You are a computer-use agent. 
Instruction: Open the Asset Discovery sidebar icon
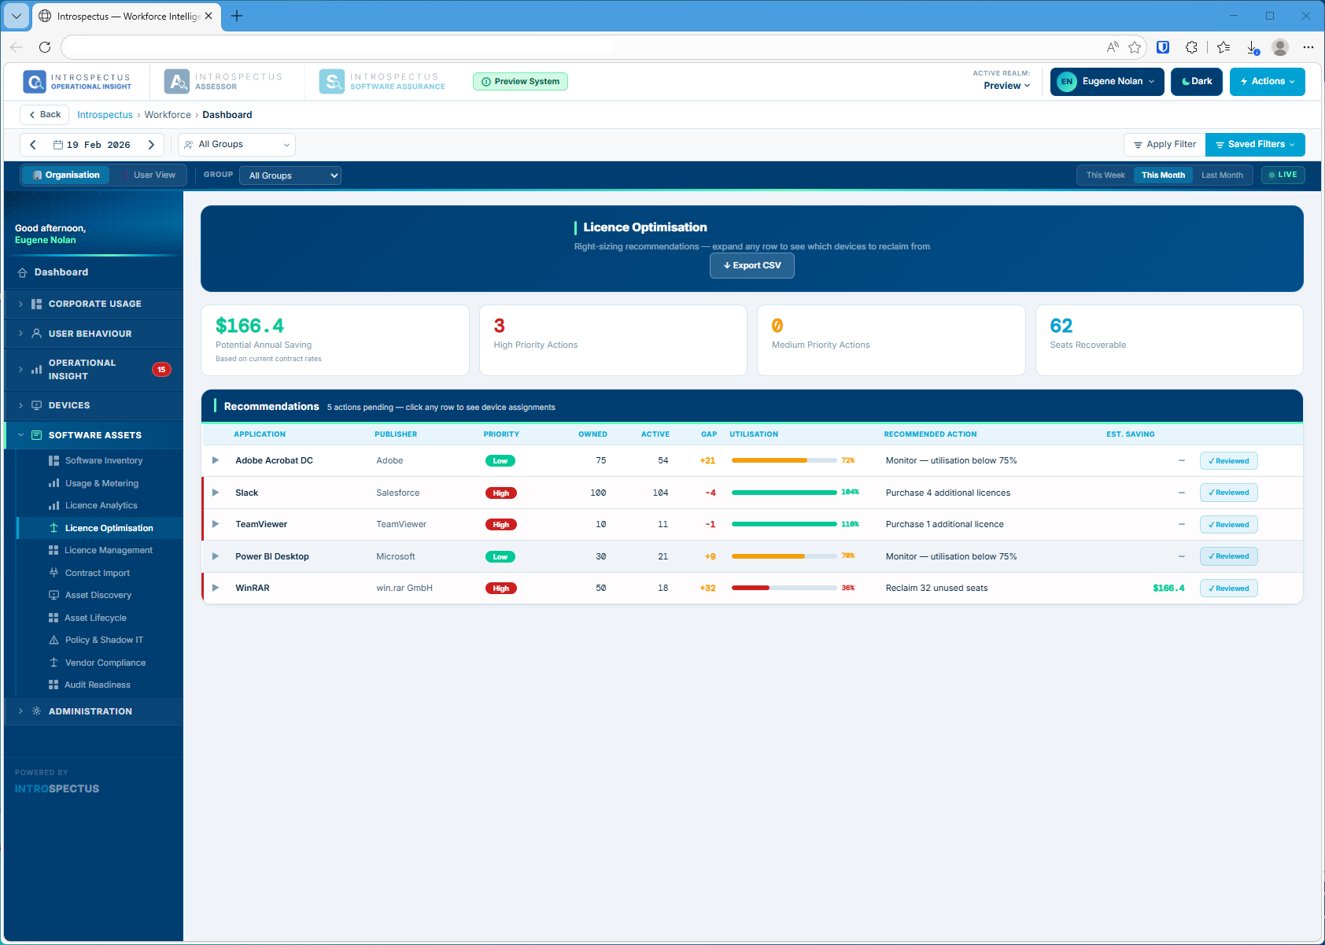pos(52,595)
